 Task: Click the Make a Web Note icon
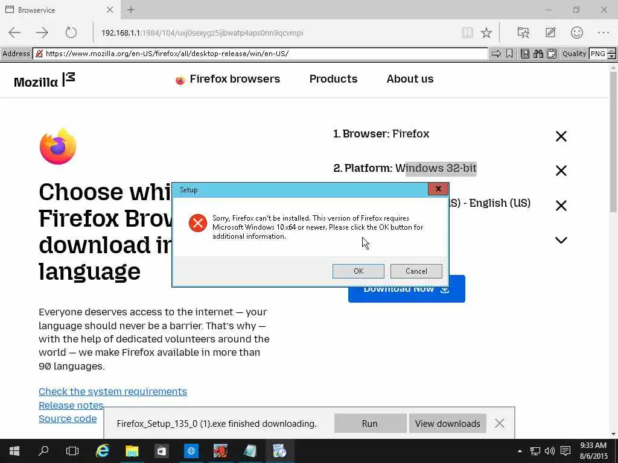point(550,33)
